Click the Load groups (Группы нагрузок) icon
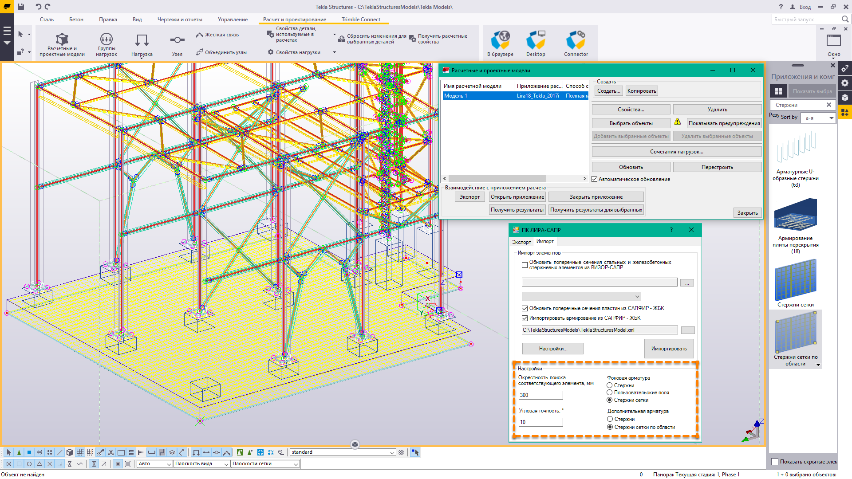The height and width of the screenshot is (479, 852). click(106, 39)
